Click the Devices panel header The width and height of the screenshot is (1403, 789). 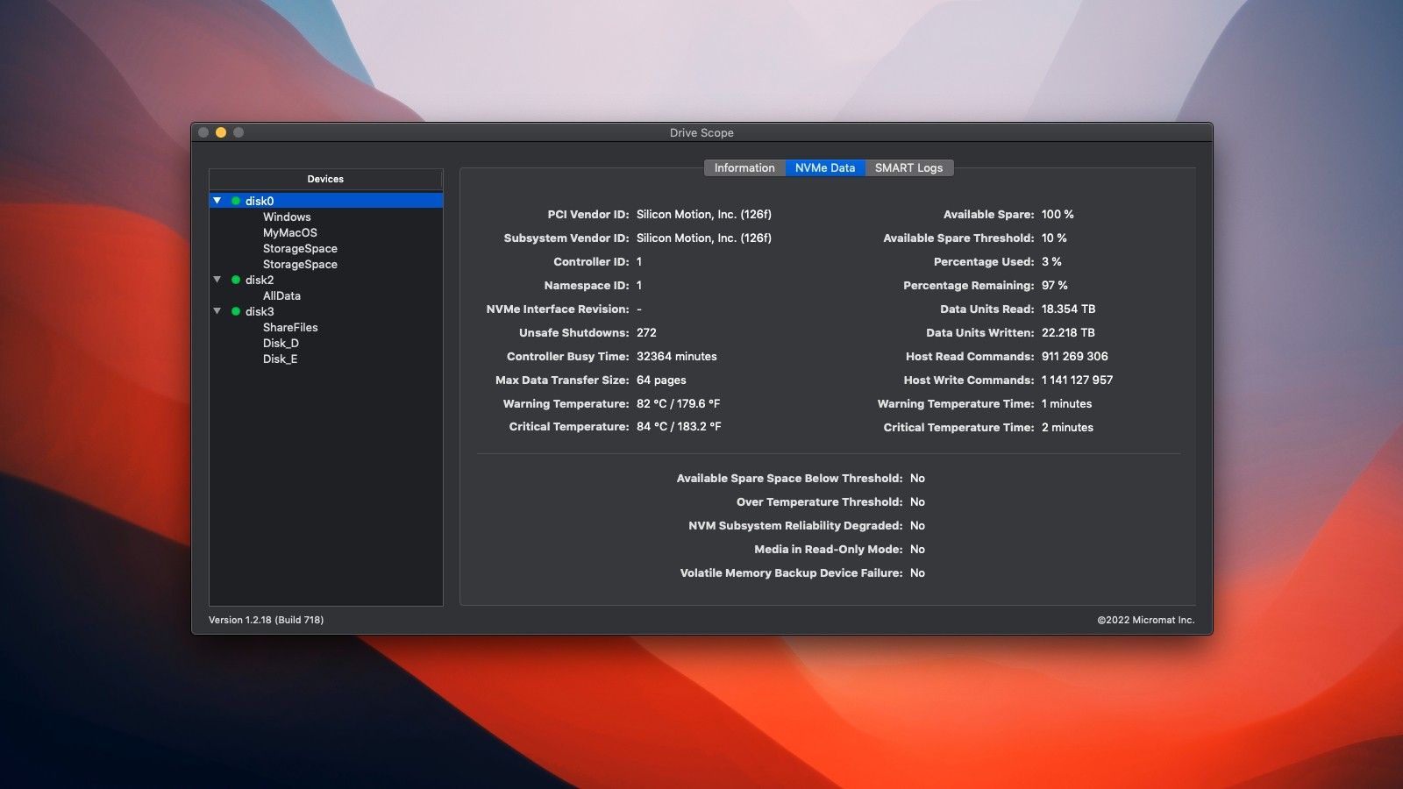pos(326,179)
